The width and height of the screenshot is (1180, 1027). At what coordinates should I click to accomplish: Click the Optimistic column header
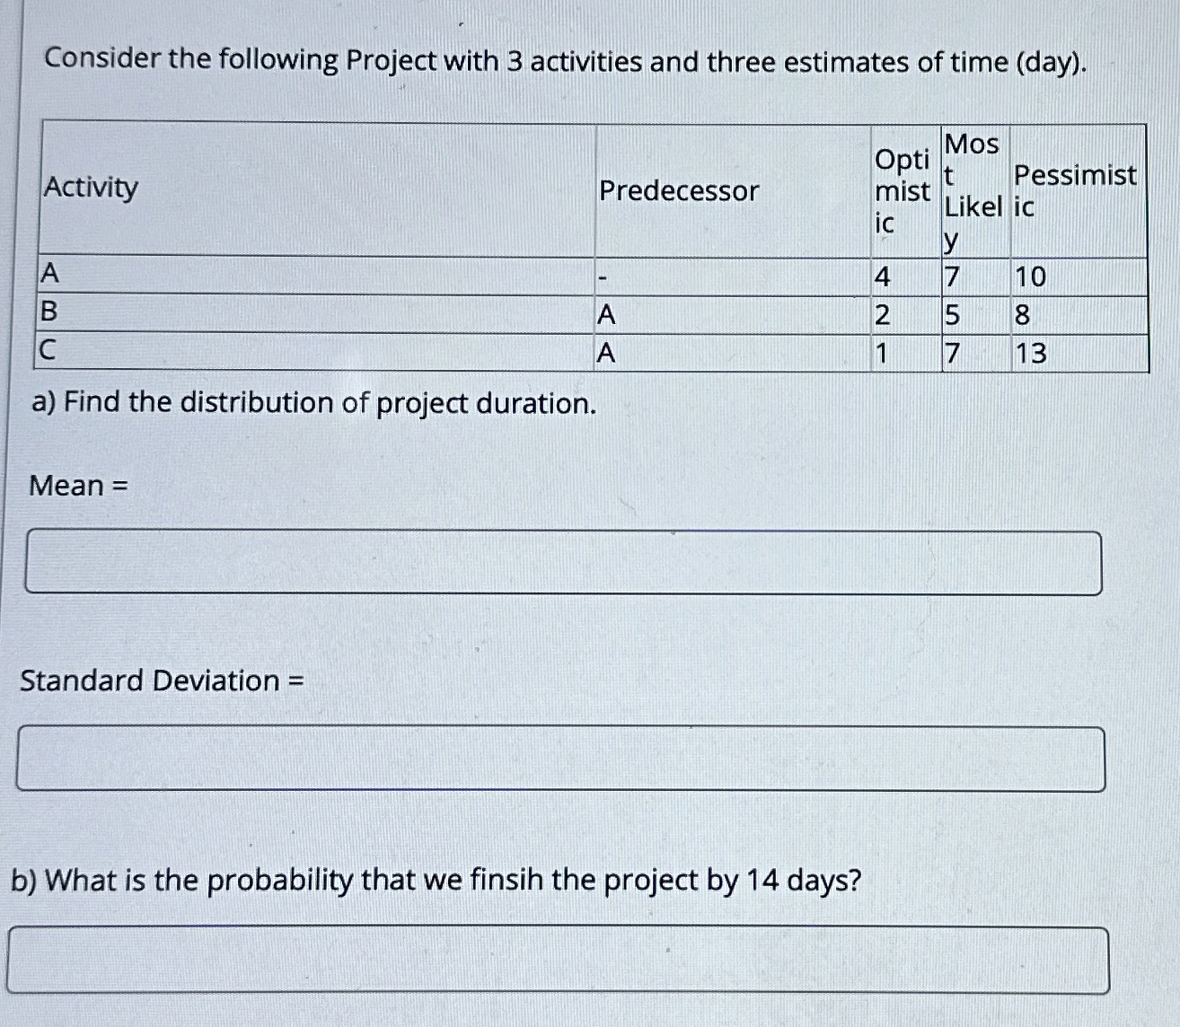coord(901,189)
